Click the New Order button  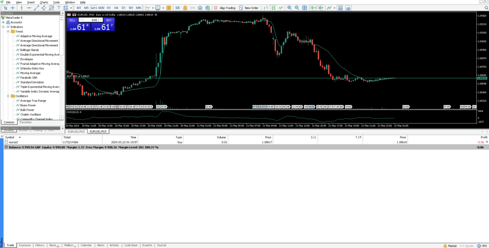click(249, 8)
